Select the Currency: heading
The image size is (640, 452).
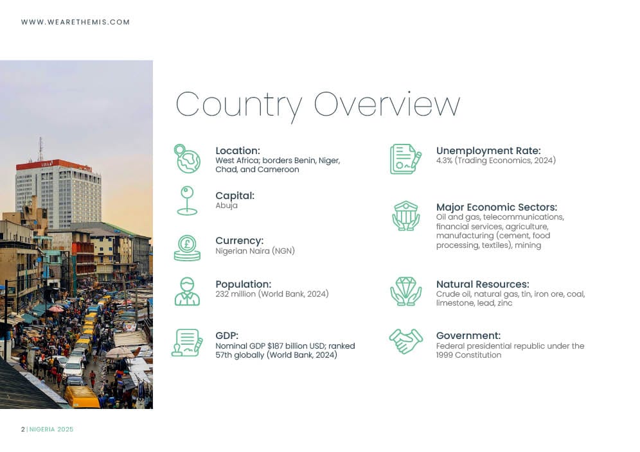tap(240, 241)
